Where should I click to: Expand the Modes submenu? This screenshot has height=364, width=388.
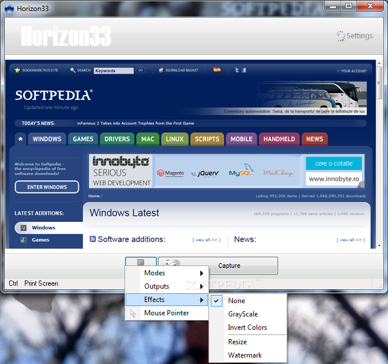(167, 273)
